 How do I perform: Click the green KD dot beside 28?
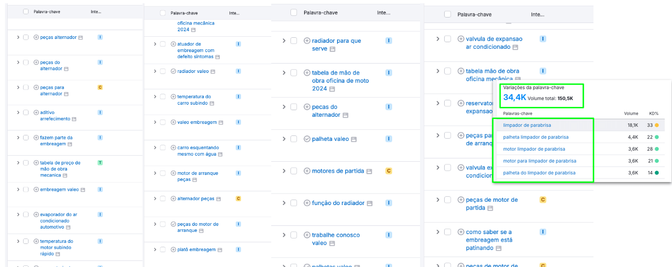coord(657,149)
